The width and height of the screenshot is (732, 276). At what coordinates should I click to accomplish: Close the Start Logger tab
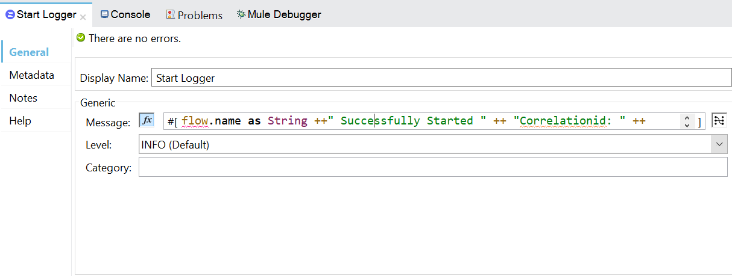click(83, 17)
